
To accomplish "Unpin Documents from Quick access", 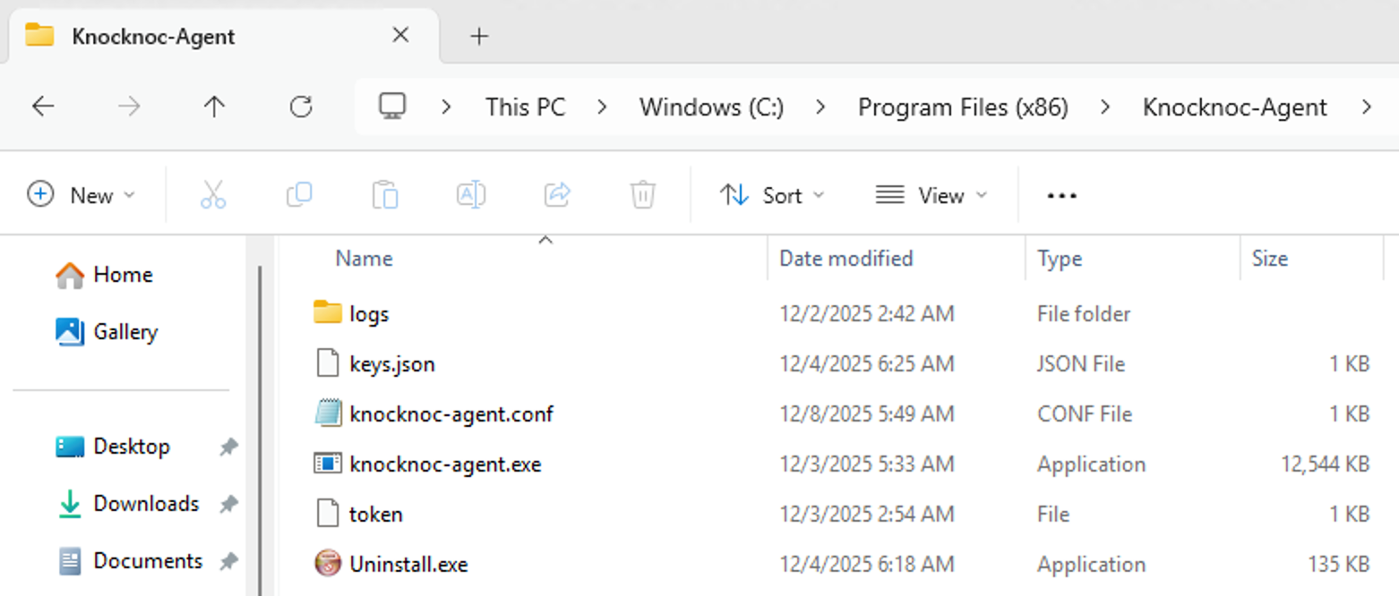I will coord(229,561).
